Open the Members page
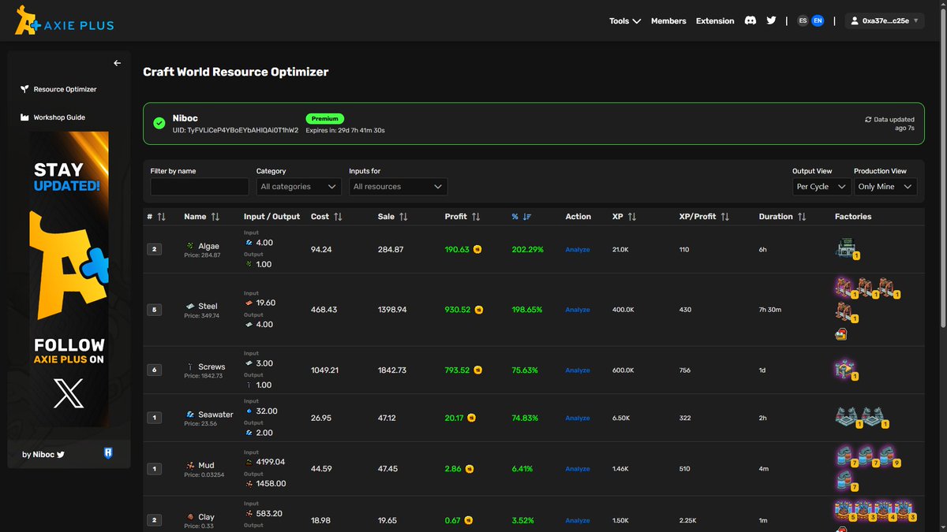The height and width of the screenshot is (532, 947). (668, 21)
